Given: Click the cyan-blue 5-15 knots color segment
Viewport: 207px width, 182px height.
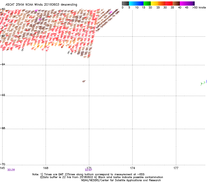Looking at the screenshot, I should click(136, 3).
